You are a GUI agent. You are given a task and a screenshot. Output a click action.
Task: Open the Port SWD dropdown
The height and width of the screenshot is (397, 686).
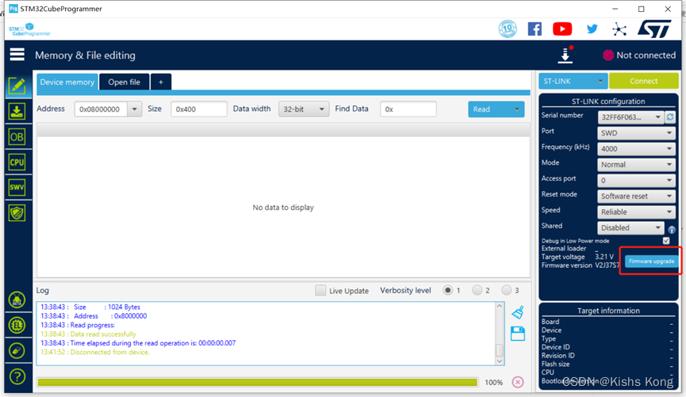tap(636, 133)
